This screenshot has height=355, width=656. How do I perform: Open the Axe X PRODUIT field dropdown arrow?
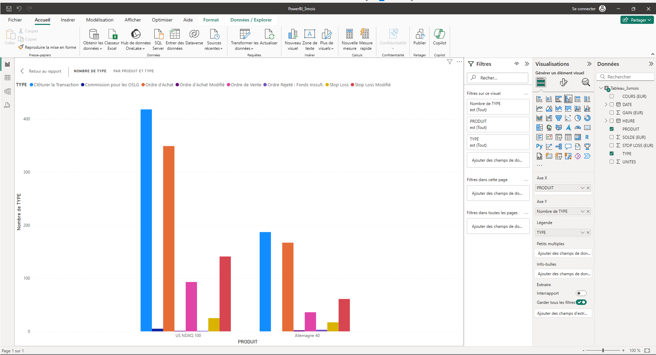coord(582,188)
